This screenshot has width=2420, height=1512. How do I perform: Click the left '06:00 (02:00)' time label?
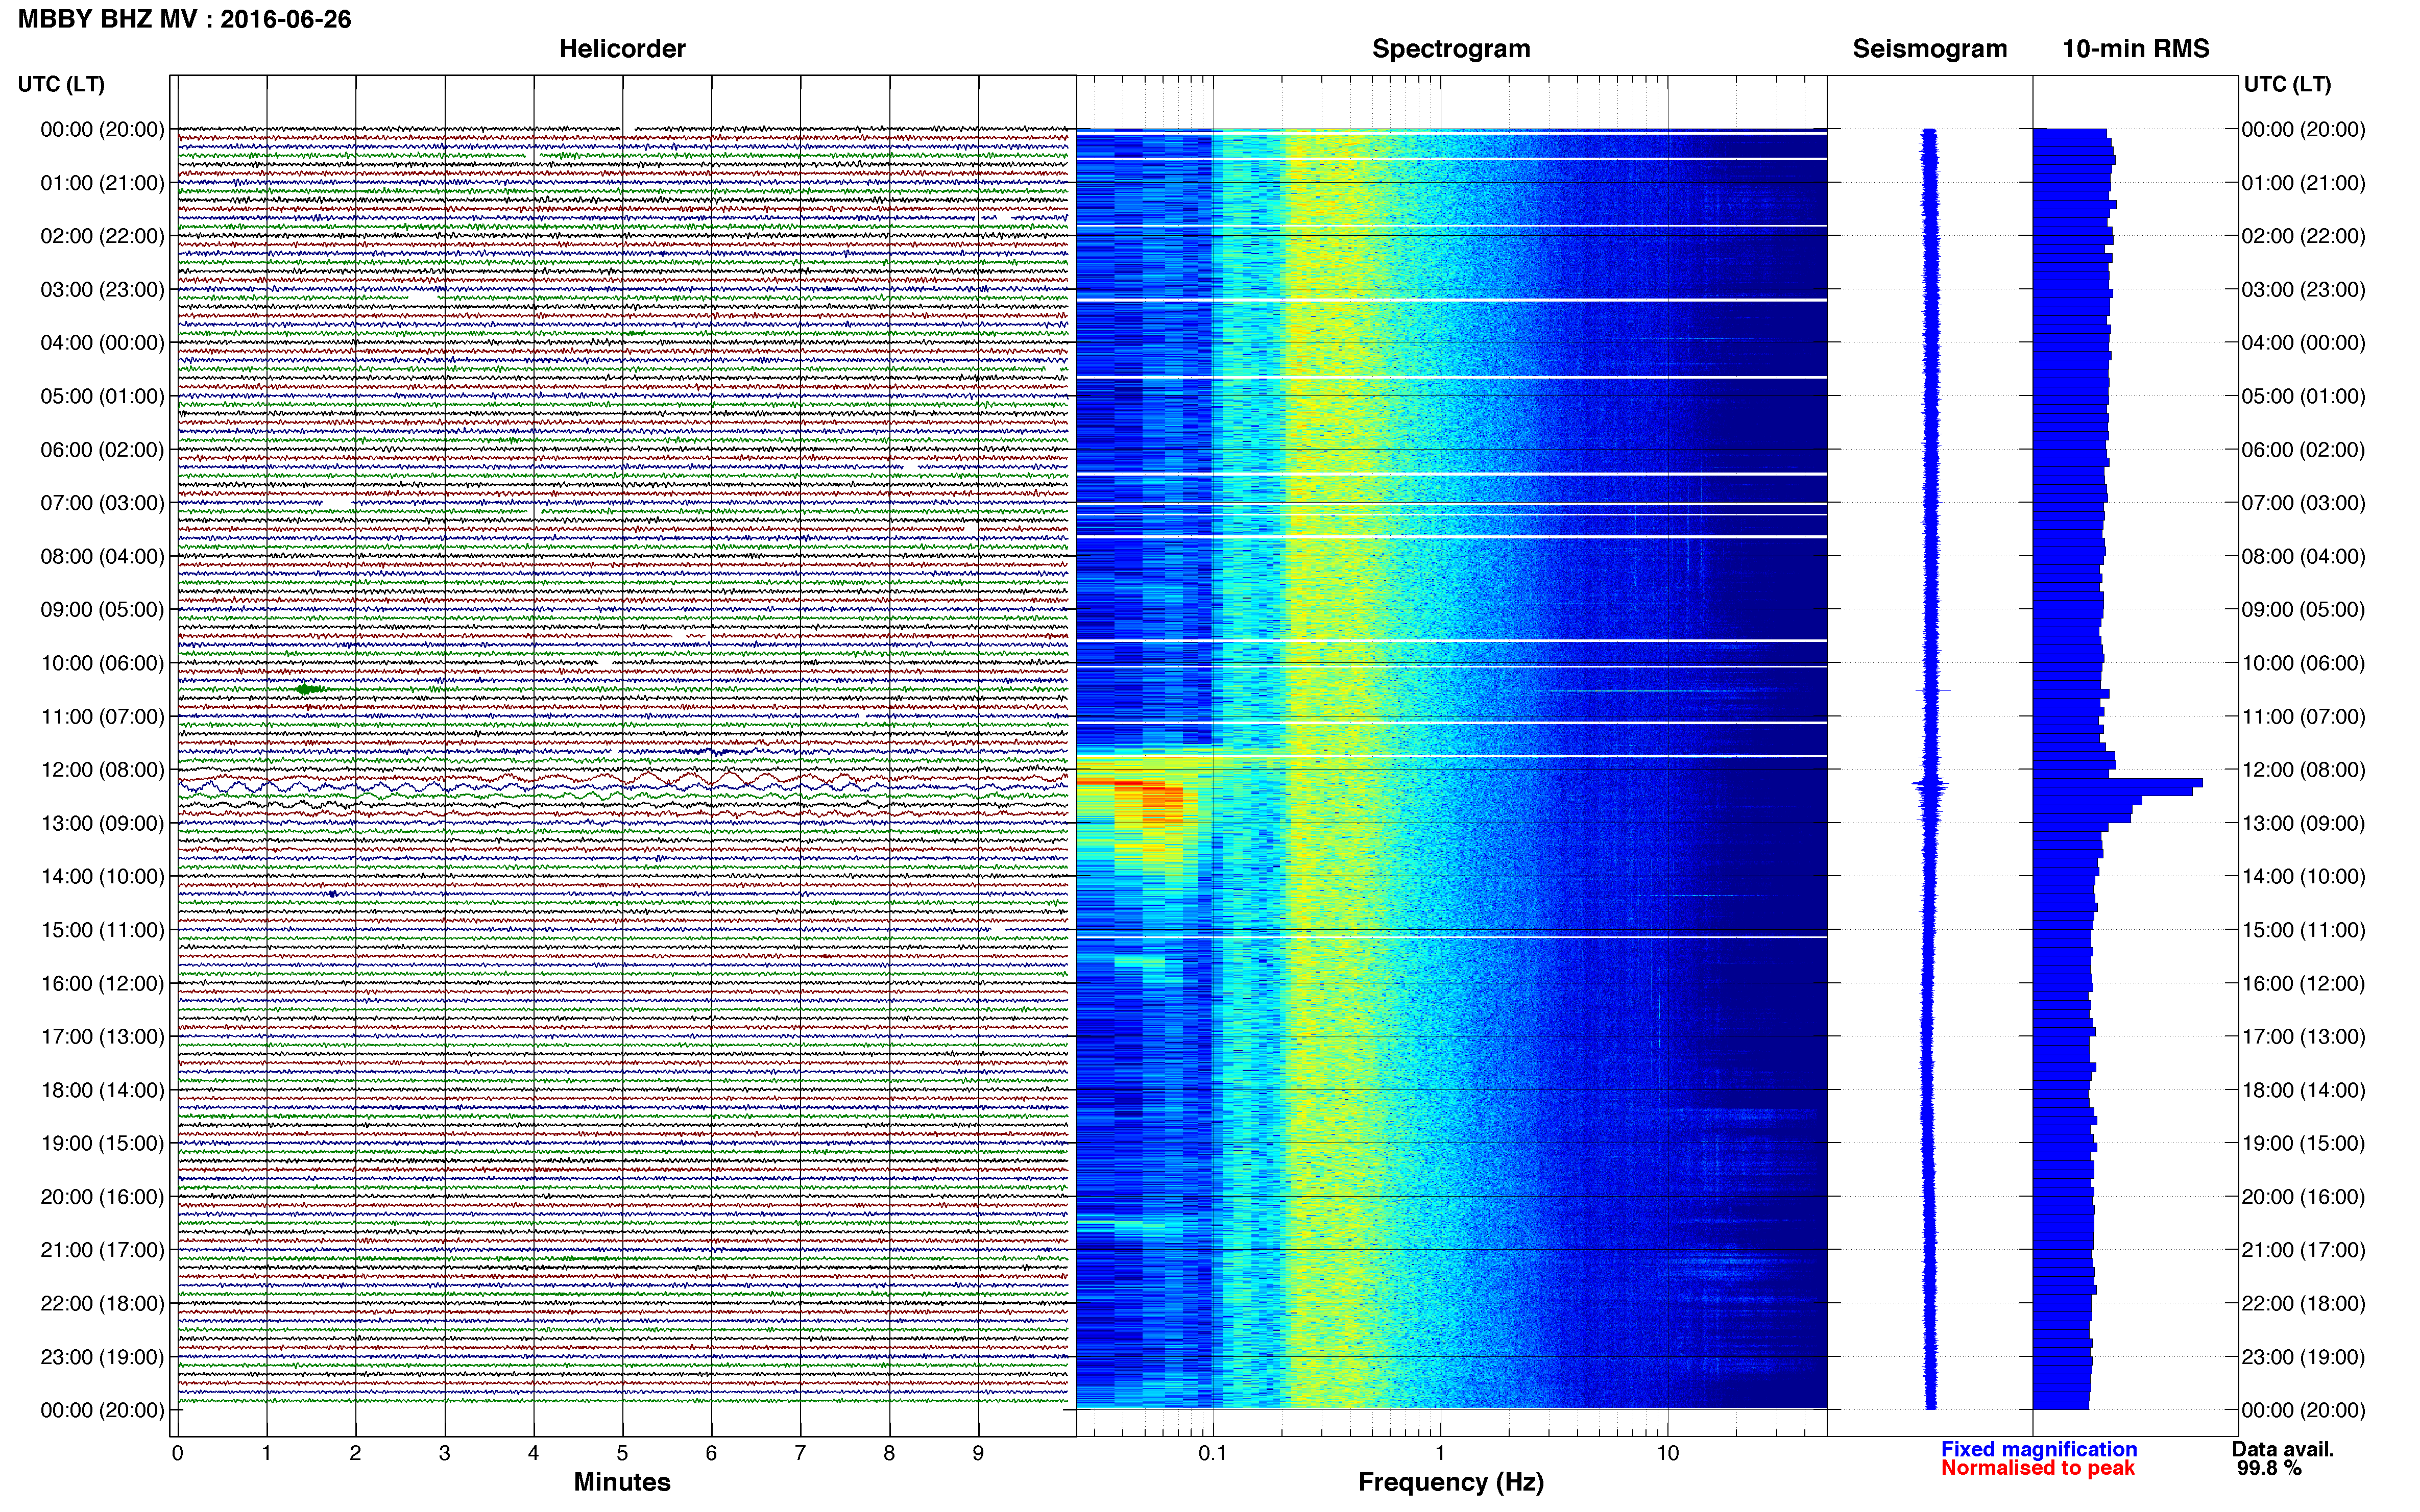(x=102, y=449)
